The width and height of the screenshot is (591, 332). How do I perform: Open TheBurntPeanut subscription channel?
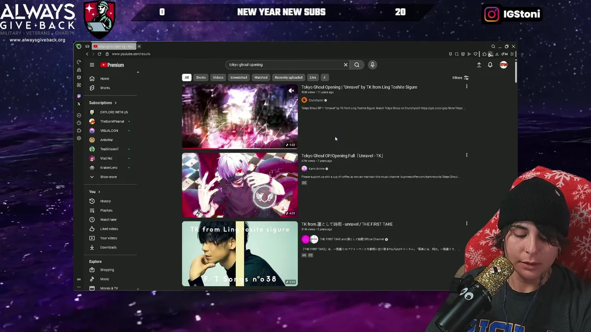click(111, 121)
